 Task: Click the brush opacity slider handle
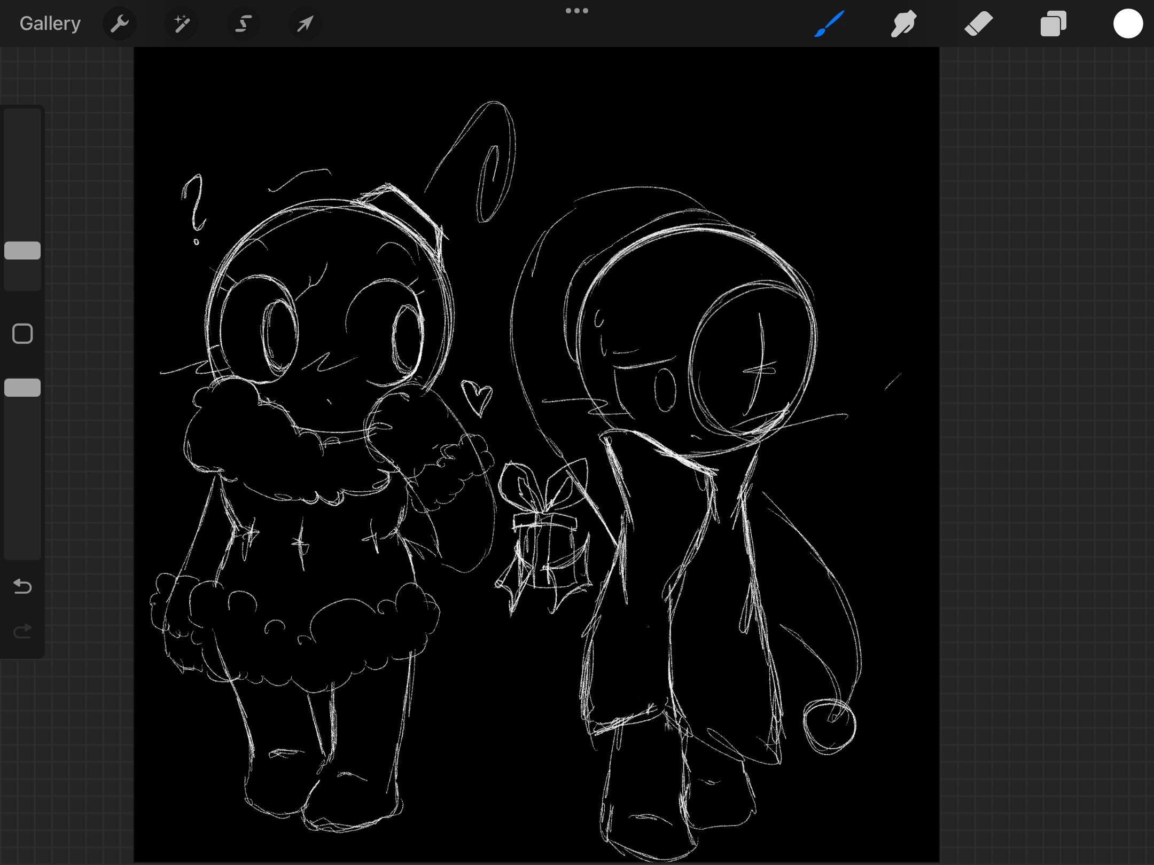[x=22, y=388]
